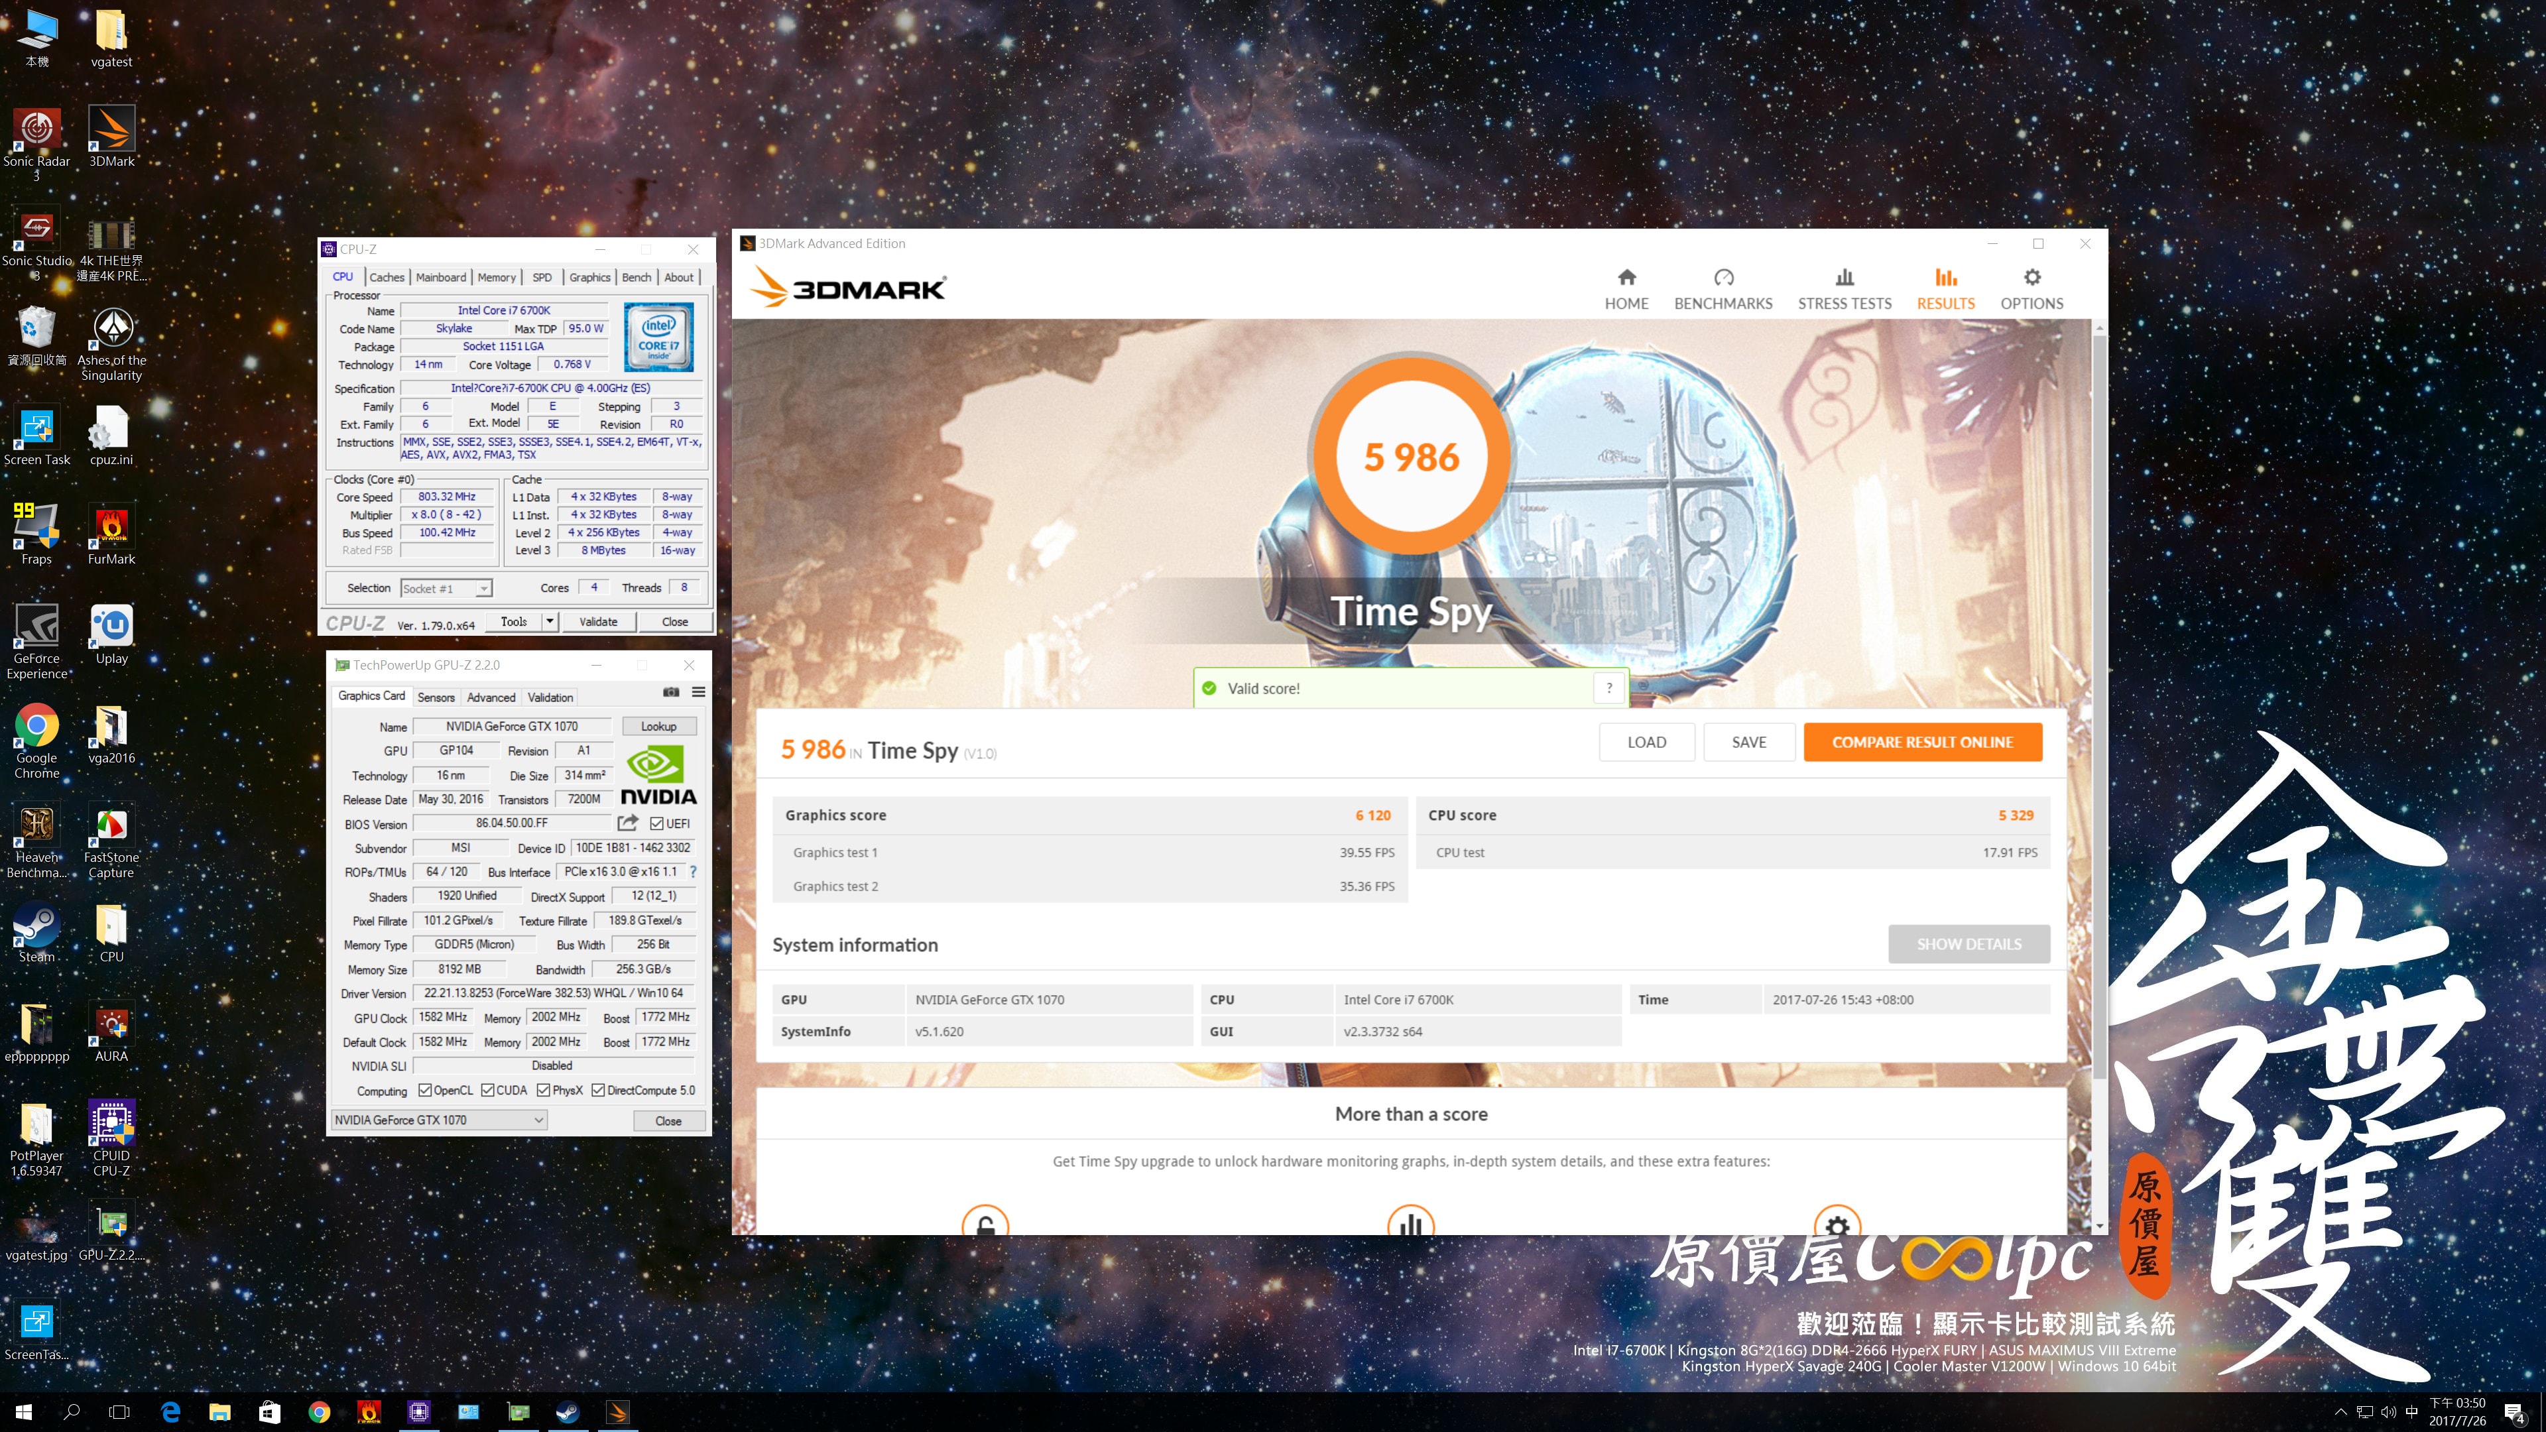Open the Validation tab in GPU-Z
Image resolution: width=2546 pixels, height=1432 pixels.
pyautogui.click(x=550, y=697)
